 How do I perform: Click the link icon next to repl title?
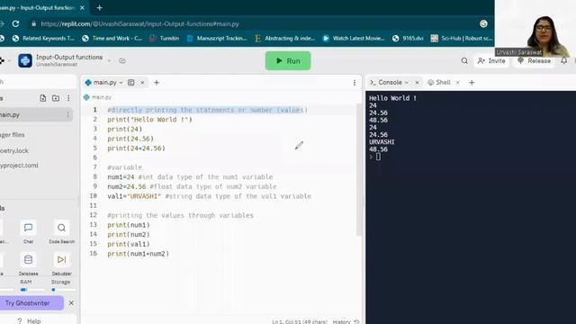tap(122, 61)
